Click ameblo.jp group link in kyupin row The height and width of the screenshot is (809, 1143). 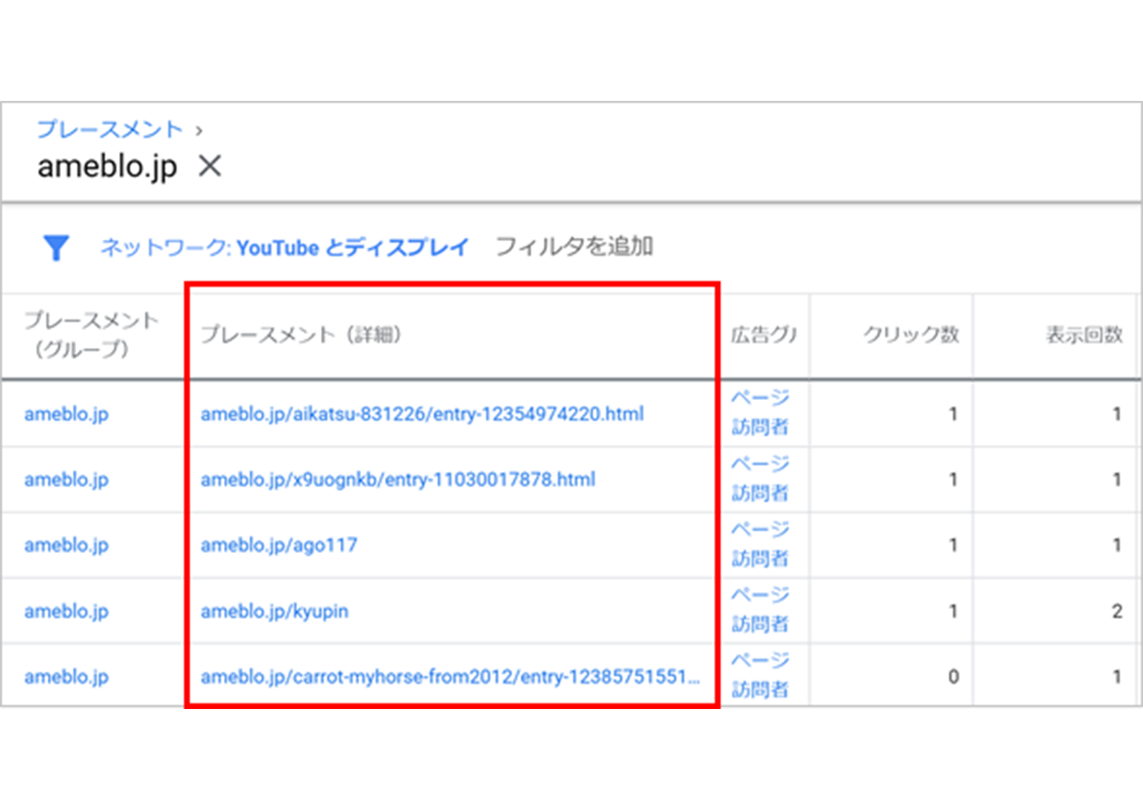(x=67, y=611)
